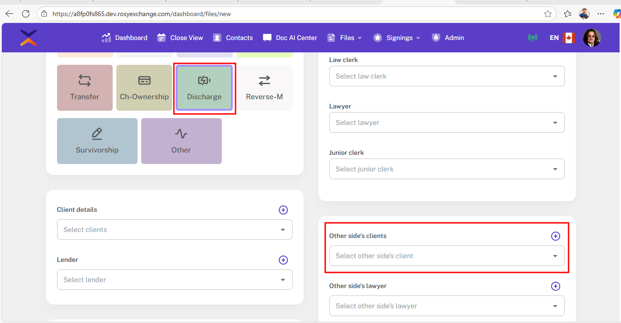This screenshot has height=323, width=621.
Task: Expand the Select law clerk dropdown
Action: coord(447,76)
